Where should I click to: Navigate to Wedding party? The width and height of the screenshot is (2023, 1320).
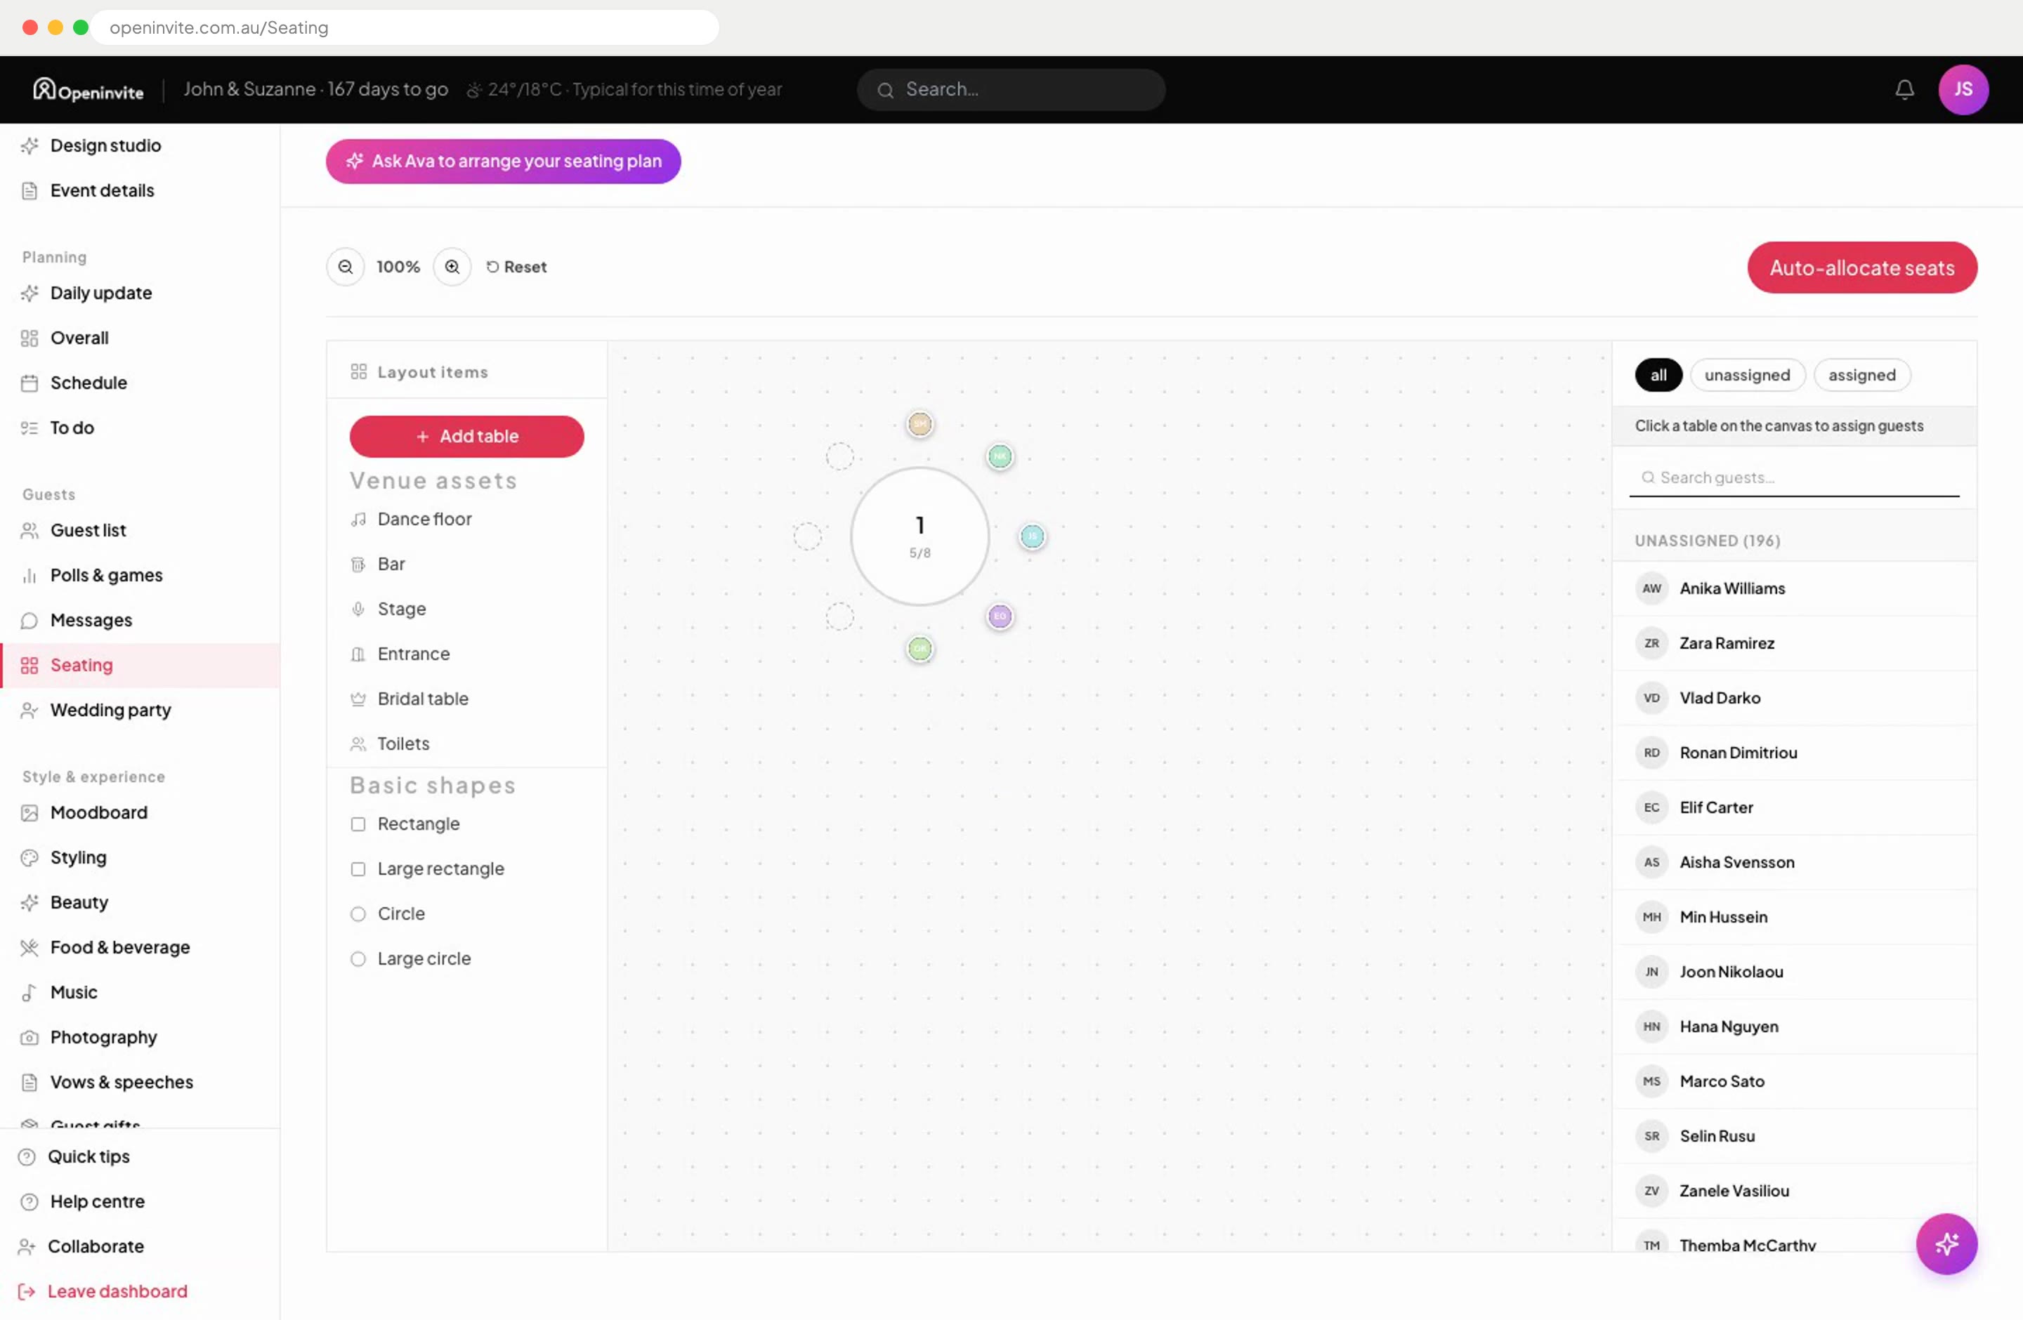[x=140, y=710]
